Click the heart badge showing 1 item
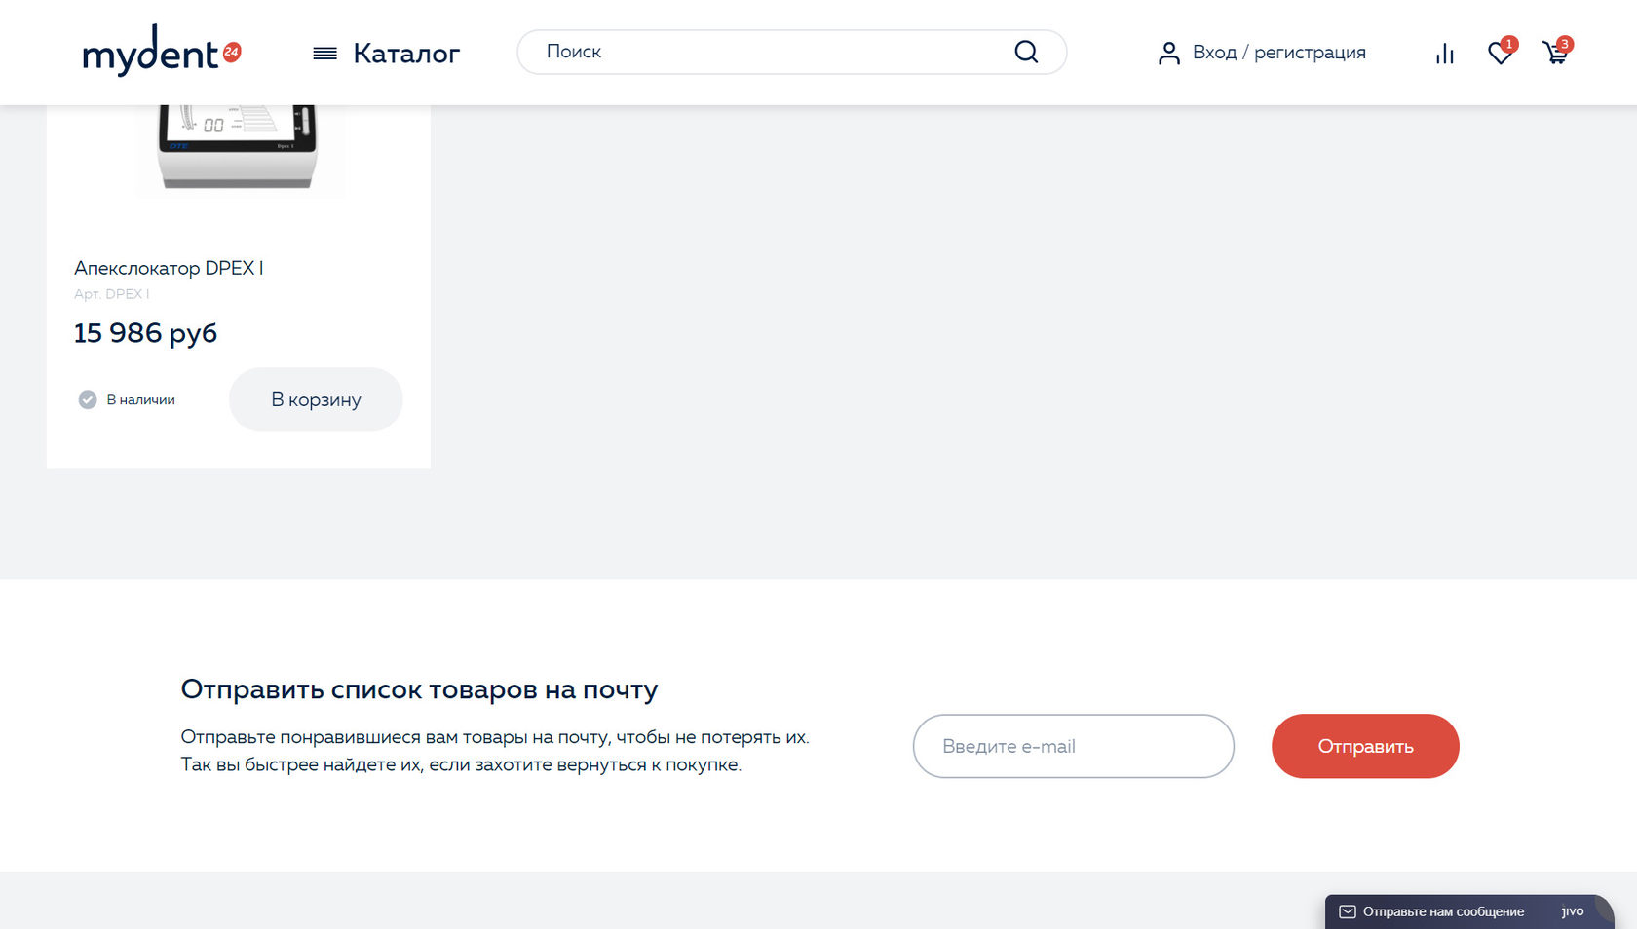The image size is (1637, 929). [x=1509, y=44]
